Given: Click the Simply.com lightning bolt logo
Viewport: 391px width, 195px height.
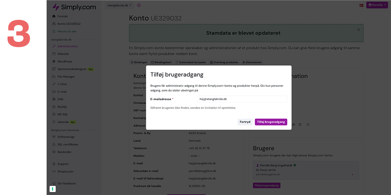Looking at the screenshot, I should pos(56,7).
